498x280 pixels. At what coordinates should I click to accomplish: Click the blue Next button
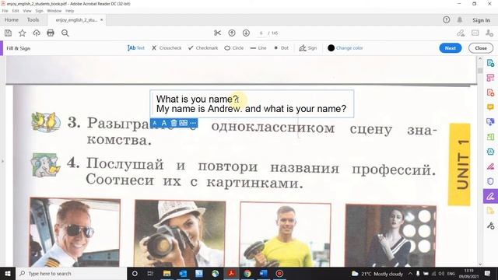coord(451,48)
